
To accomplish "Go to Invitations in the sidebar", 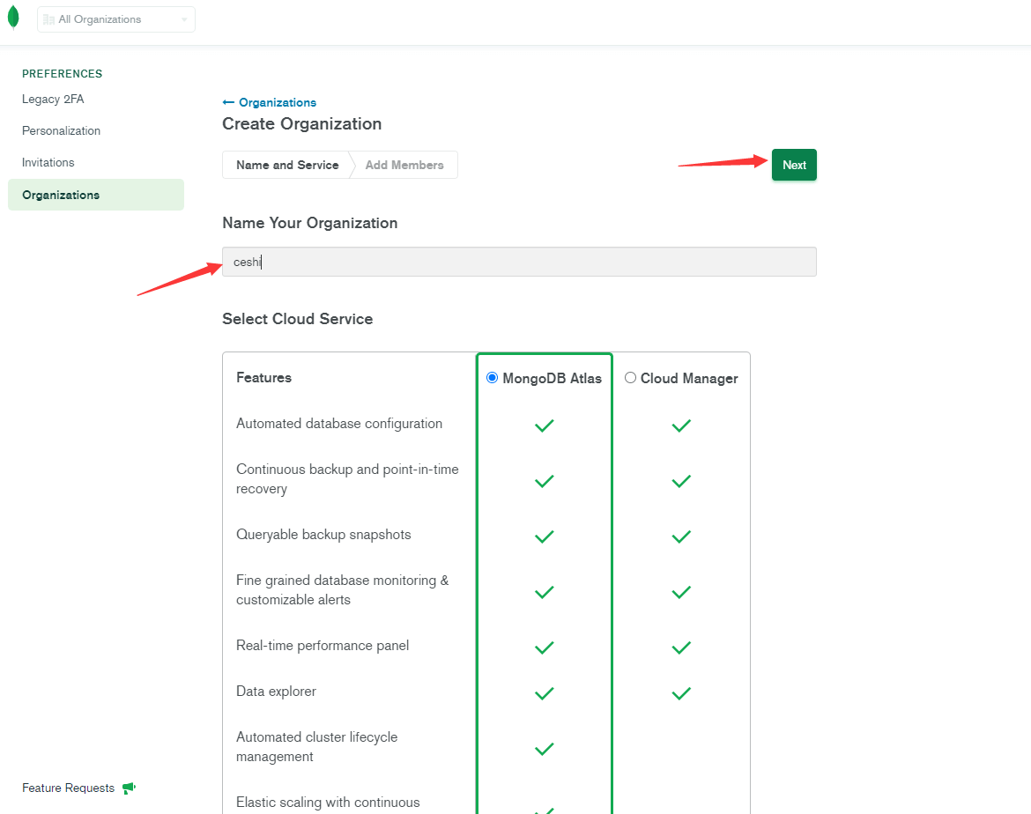I will [x=48, y=162].
